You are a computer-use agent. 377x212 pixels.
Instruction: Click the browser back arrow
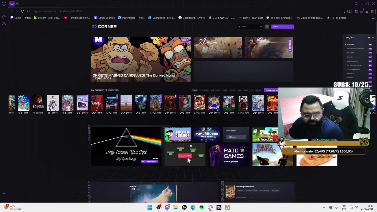coord(12,11)
